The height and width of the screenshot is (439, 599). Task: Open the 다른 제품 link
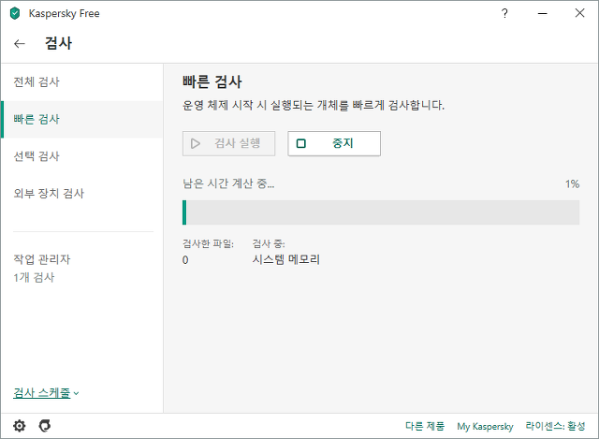(425, 426)
